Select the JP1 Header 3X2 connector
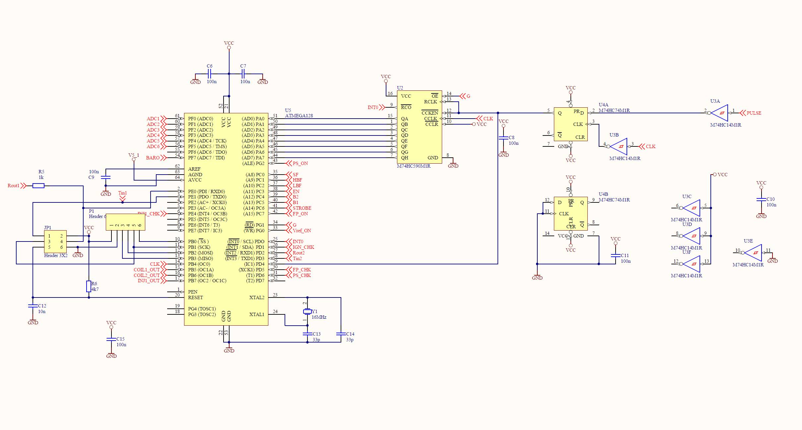802x430 pixels. 55,242
